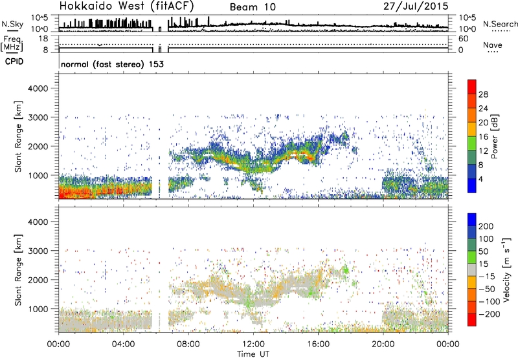Click the dotted line sample under Nave
Image resolution: width=518 pixels, height=358 pixels.
(x=493, y=52)
